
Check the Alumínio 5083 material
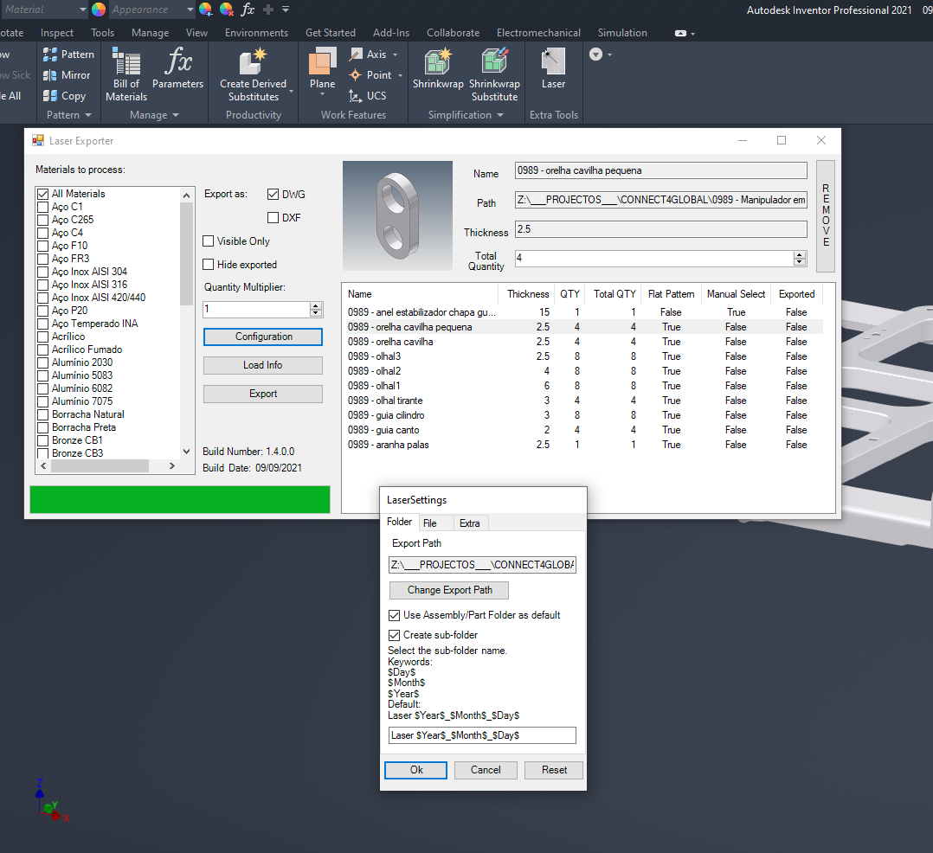[x=43, y=375]
